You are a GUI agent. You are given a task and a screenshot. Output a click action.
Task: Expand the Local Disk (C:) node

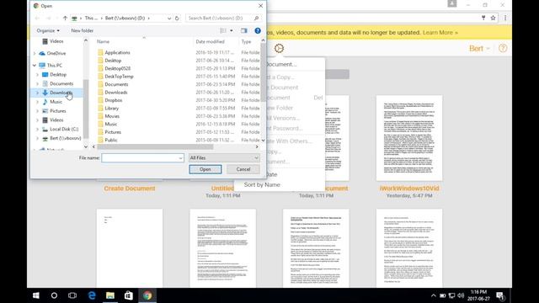pos(37,129)
